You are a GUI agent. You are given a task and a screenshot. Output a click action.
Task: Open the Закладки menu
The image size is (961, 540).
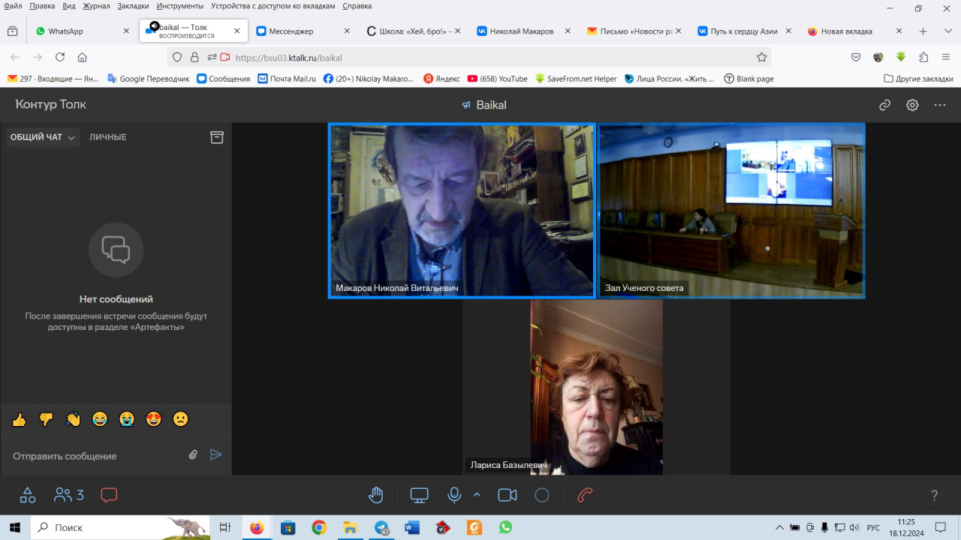click(133, 6)
